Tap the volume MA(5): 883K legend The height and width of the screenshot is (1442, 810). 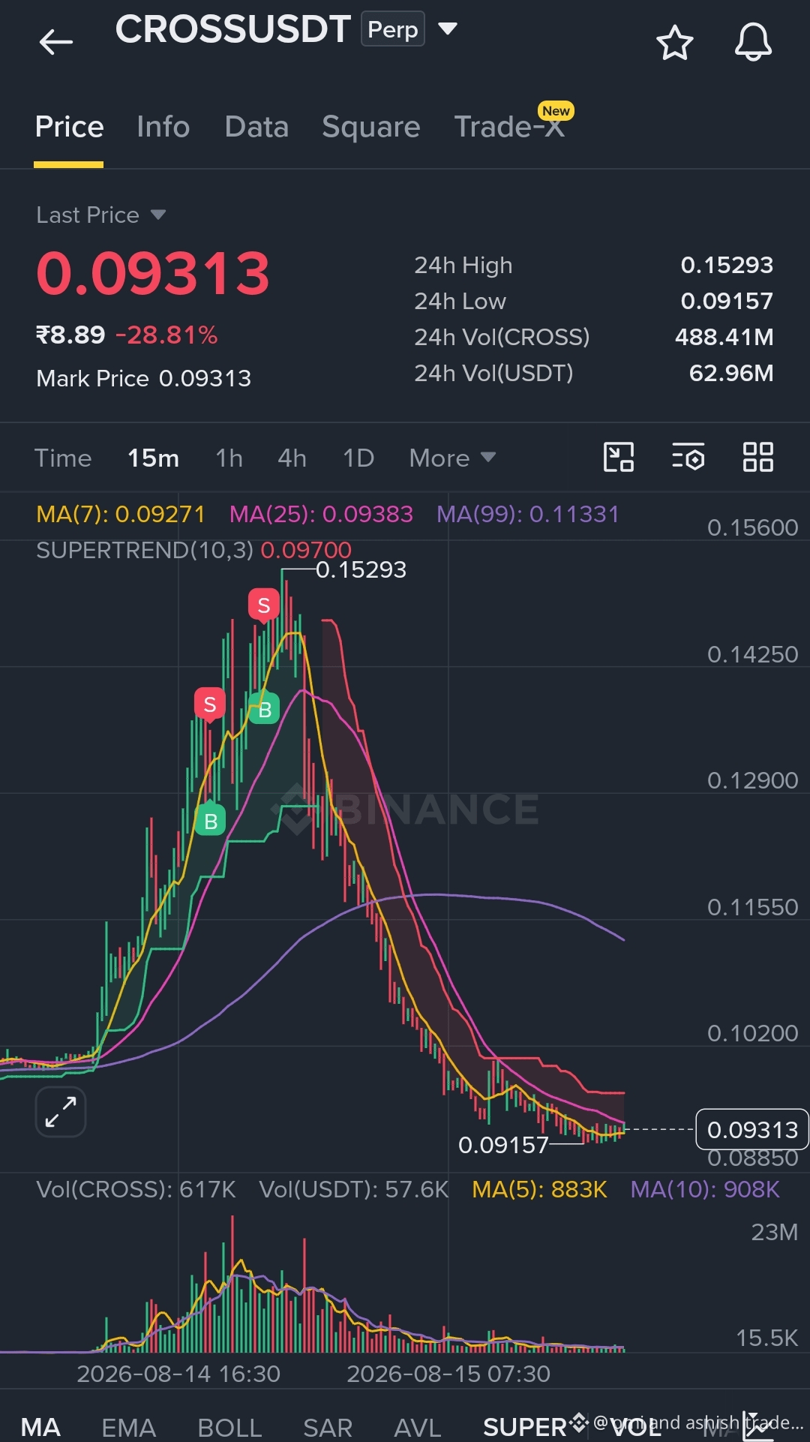point(539,1189)
